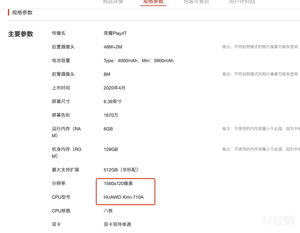Screen dimensions: 300x233
Task: Click the 电池容量 label
Action: [x=61, y=60]
